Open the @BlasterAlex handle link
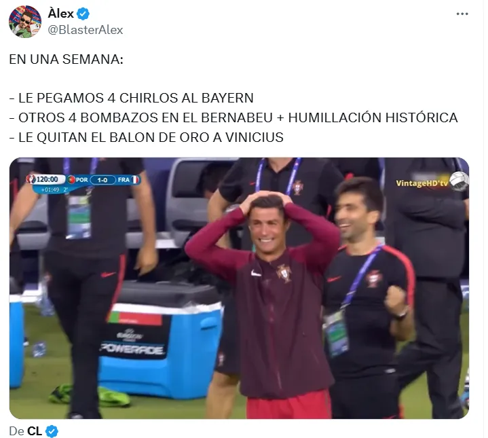The width and height of the screenshot is (488, 438). tap(86, 30)
